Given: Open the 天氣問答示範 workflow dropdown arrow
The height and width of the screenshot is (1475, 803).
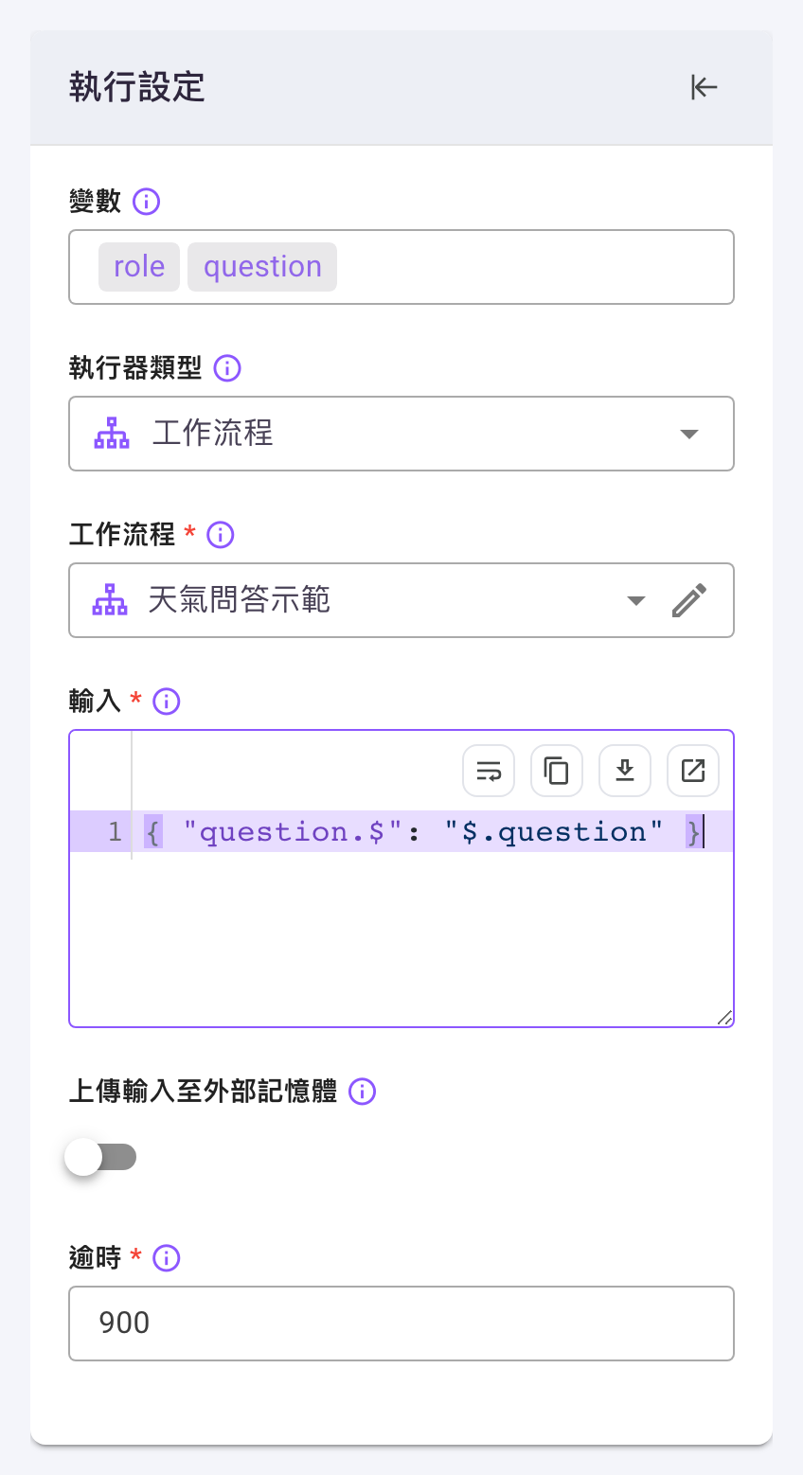Looking at the screenshot, I should [636, 600].
